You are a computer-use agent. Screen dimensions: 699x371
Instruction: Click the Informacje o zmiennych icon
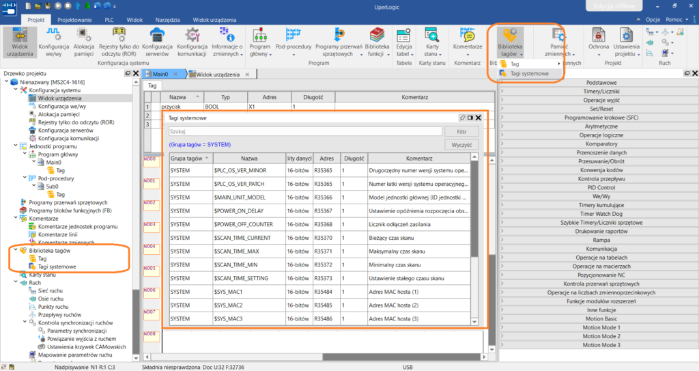pyautogui.click(x=227, y=35)
